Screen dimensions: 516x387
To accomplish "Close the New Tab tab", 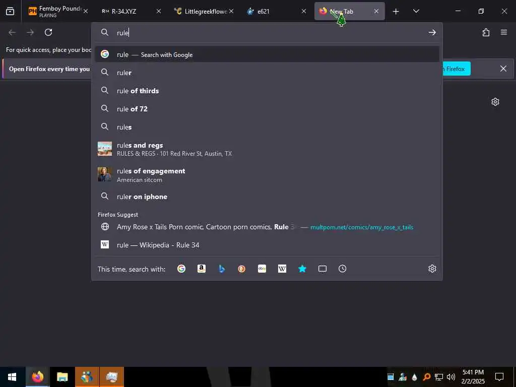I will [x=376, y=11].
